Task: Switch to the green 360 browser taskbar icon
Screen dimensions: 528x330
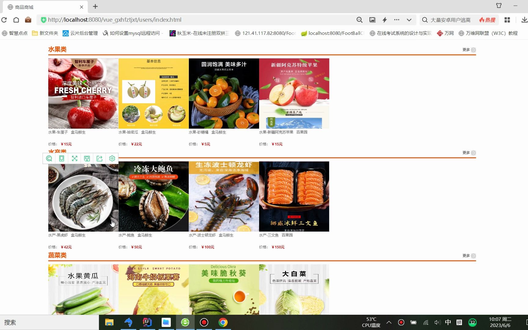Action: pyautogui.click(x=185, y=322)
